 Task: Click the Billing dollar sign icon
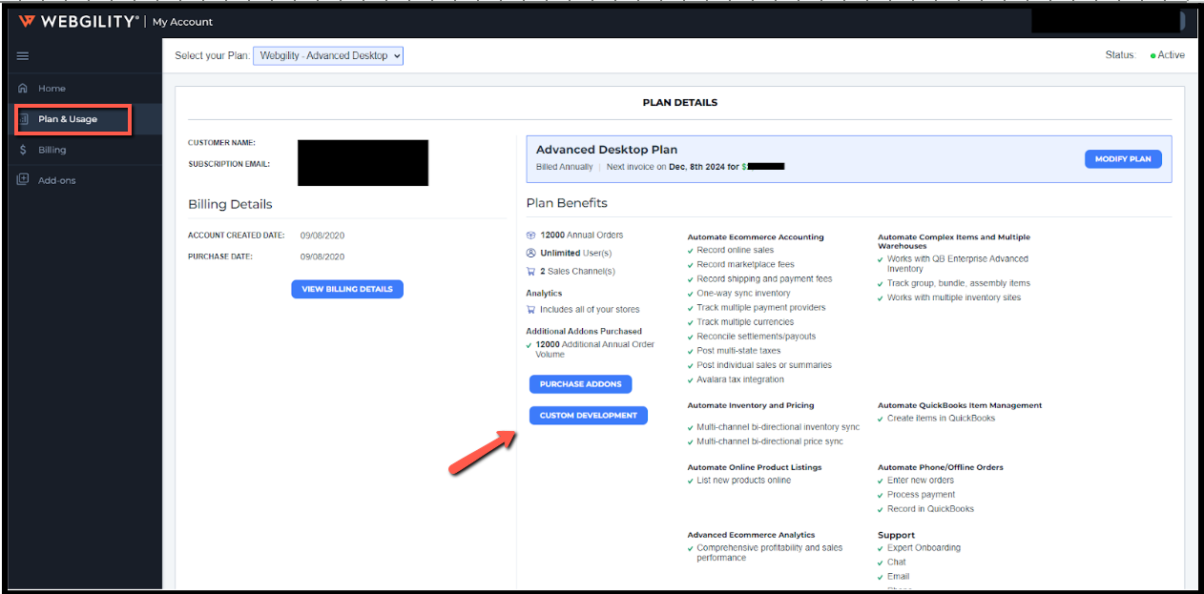coord(23,150)
